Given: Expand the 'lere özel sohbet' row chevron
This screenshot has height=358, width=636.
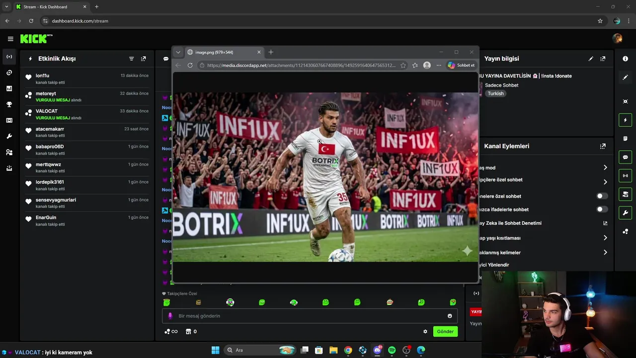Looking at the screenshot, I should pyautogui.click(x=605, y=182).
